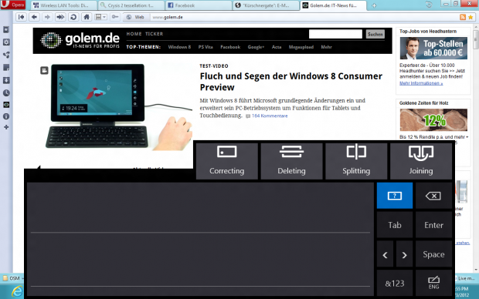Open the ENG keyboard language switcher
This screenshot has width=479, height=299.
click(433, 283)
